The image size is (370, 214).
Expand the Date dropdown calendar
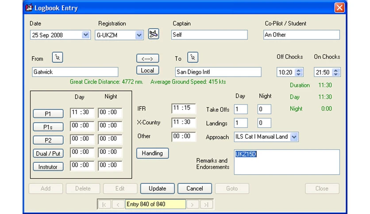(x=86, y=35)
